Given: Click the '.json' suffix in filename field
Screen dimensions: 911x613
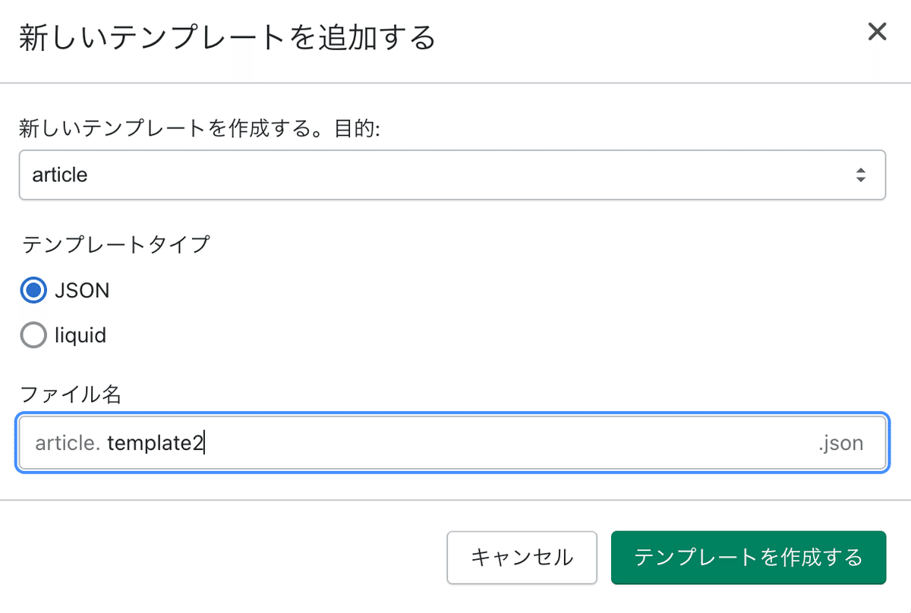Looking at the screenshot, I should point(840,443).
